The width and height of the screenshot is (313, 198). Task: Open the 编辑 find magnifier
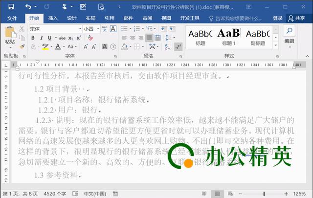[x=289, y=31]
